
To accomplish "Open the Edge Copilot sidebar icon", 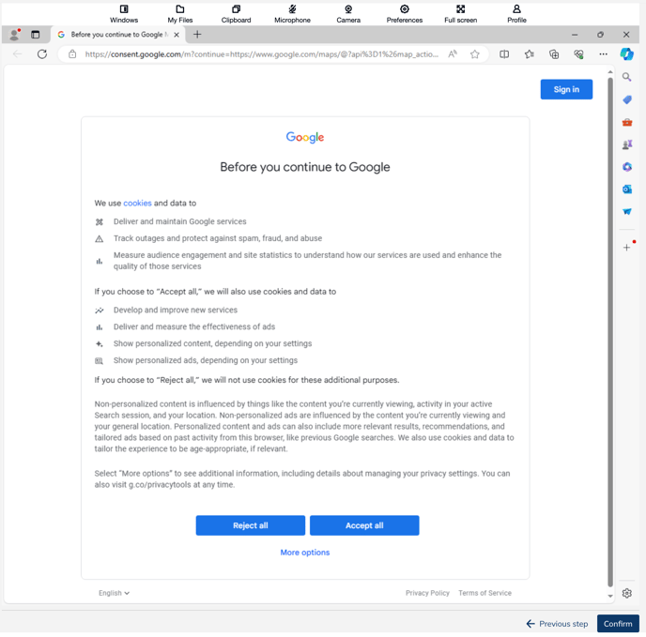I will (626, 54).
